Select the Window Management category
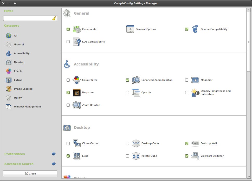Viewport: 252px width, 181px height. (x=27, y=107)
